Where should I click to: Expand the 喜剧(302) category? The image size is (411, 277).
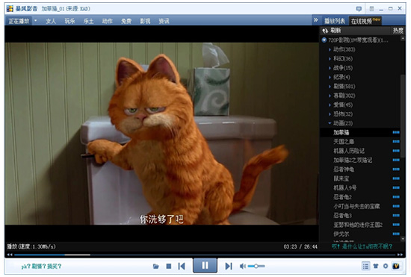[x=330, y=96]
